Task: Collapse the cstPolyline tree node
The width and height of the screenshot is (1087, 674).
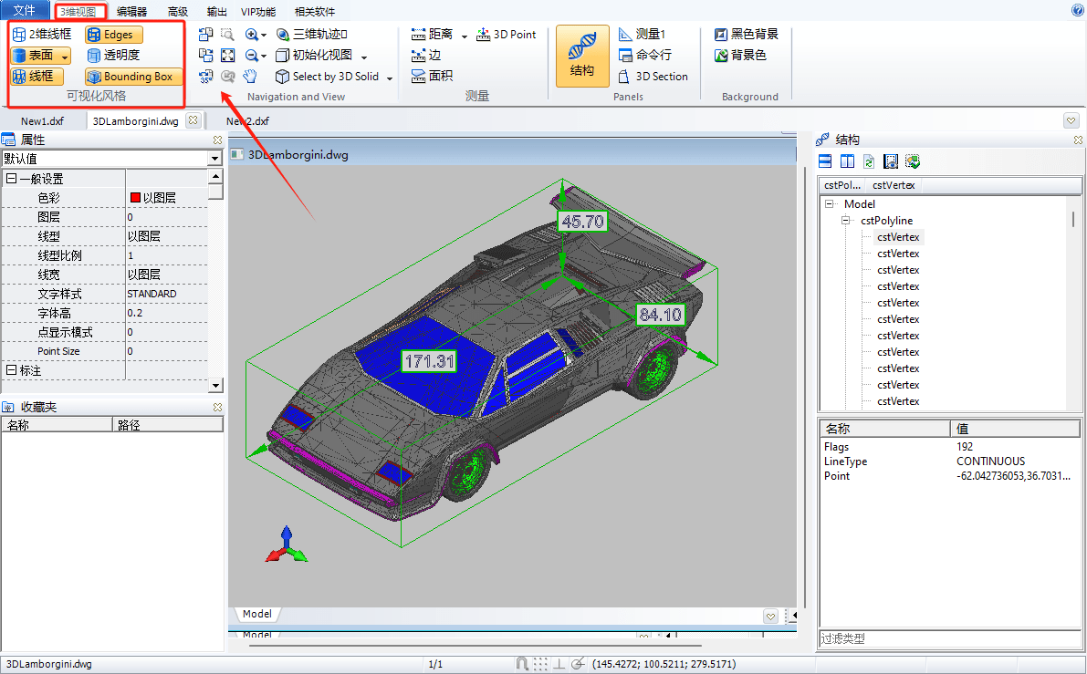Action: tap(846, 221)
